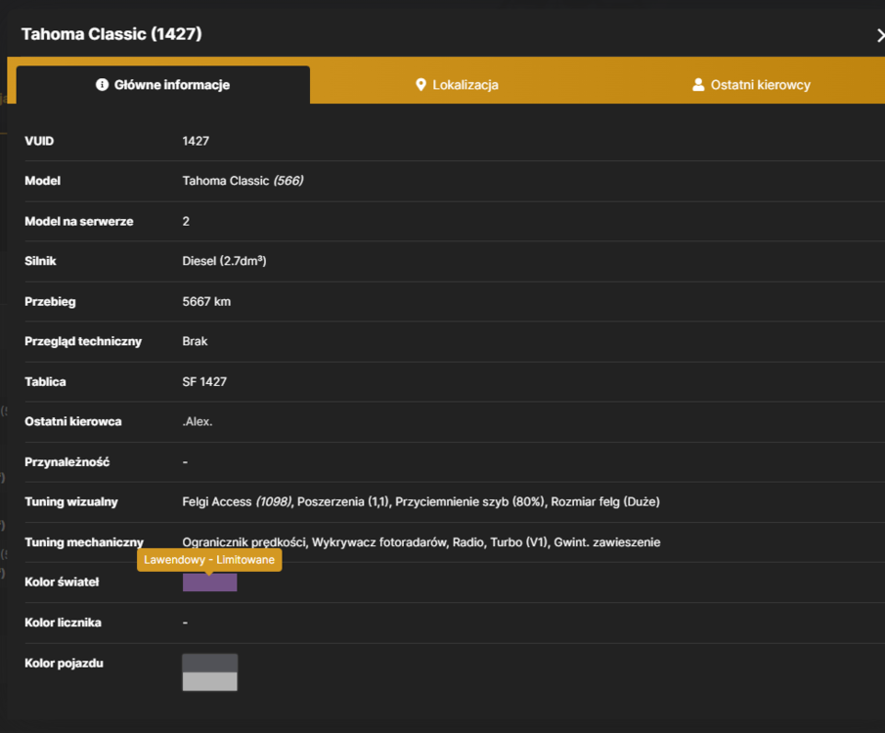The width and height of the screenshot is (885, 733).
Task: Click the Wykrywacz fotoradarów tuning entry
Action: (379, 542)
